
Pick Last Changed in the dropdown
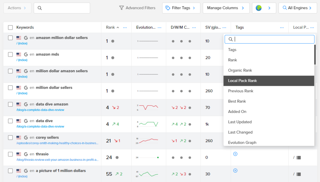click(x=269, y=133)
